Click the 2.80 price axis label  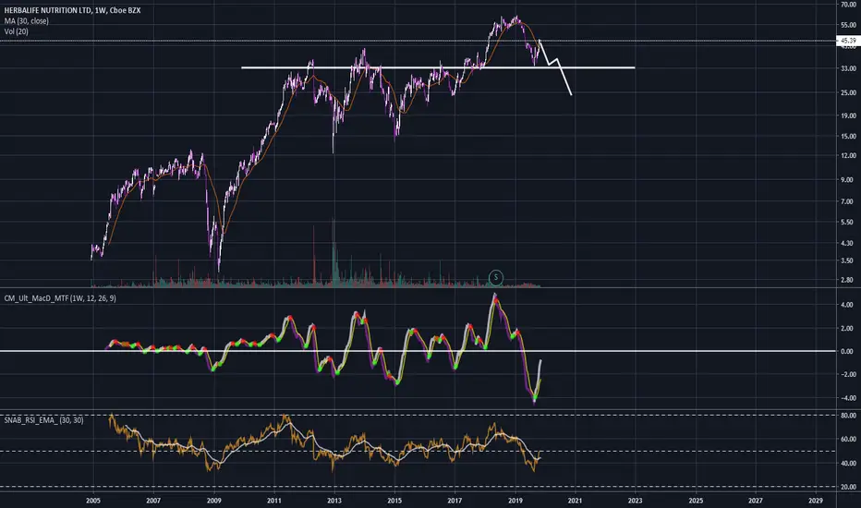[x=849, y=280]
